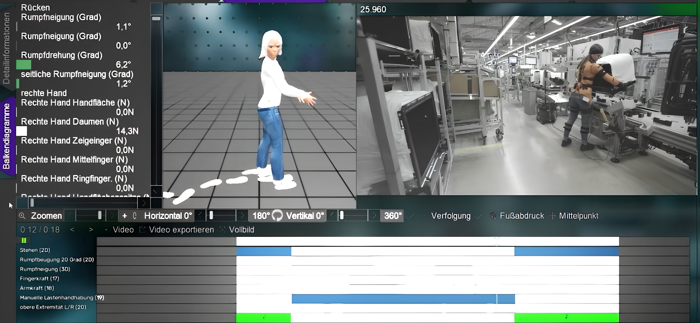Click the rotate icon beside 180°

click(277, 216)
